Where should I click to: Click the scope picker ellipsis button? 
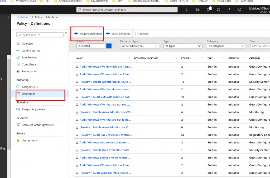[109, 46]
